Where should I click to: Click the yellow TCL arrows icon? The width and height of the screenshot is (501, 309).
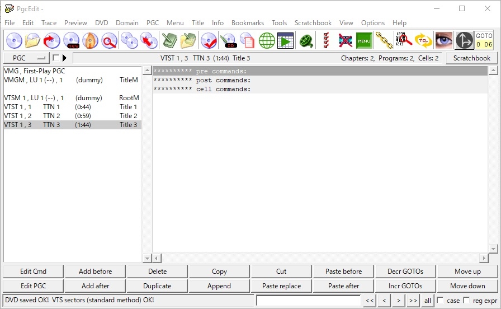[423, 41]
